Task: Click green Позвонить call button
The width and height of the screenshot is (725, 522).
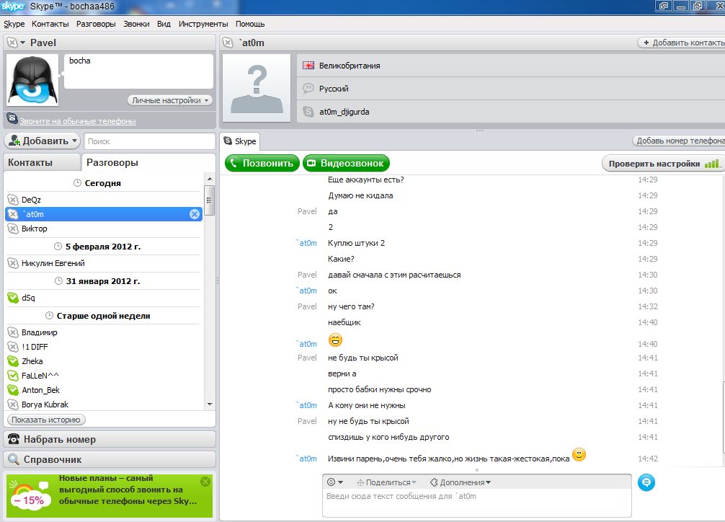Action: point(262,163)
